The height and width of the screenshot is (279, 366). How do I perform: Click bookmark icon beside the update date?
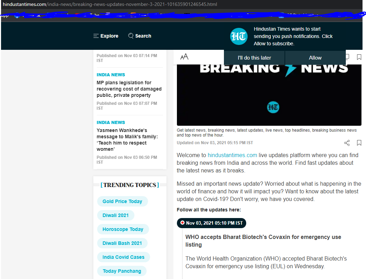tap(359, 143)
